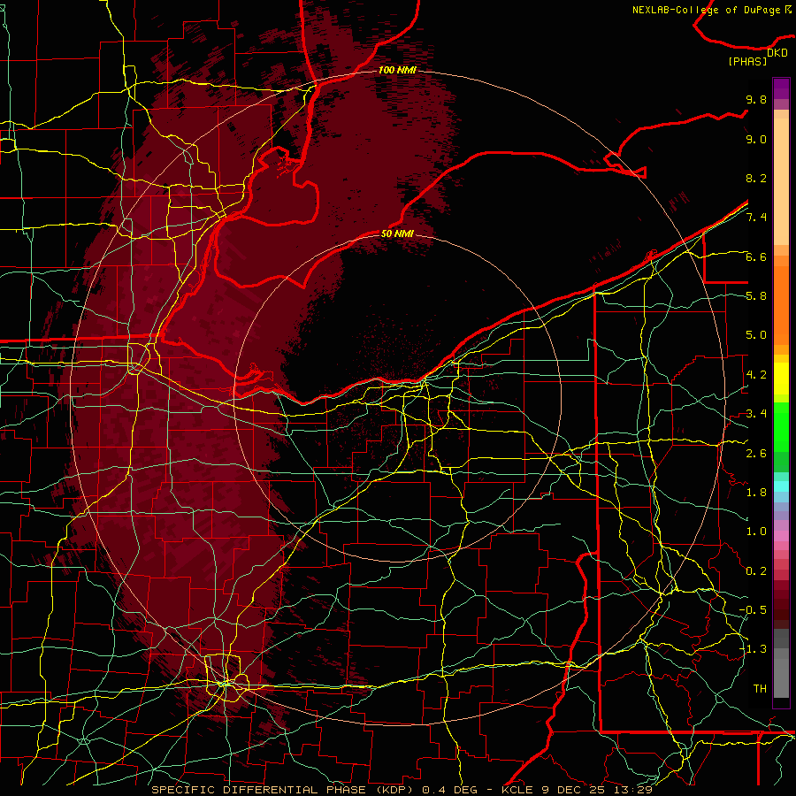Pick the purple segment at top of color bar
Viewport: 796px width, 796px height.
tap(781, 88)
